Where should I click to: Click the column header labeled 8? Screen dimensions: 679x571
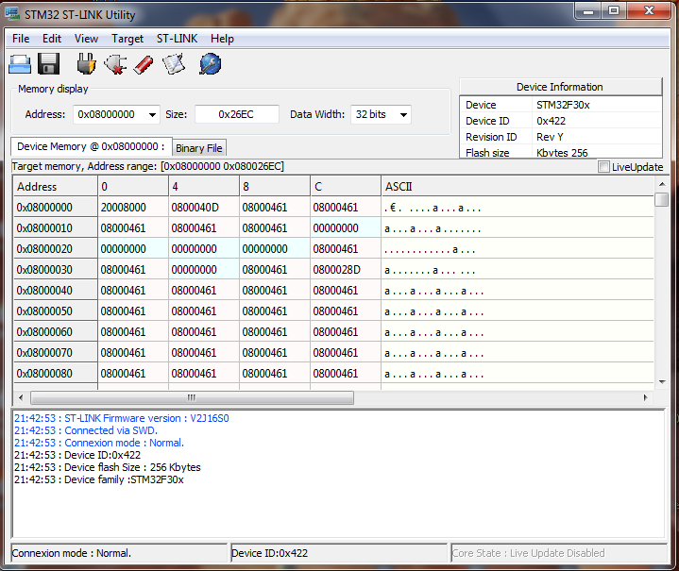275,187
